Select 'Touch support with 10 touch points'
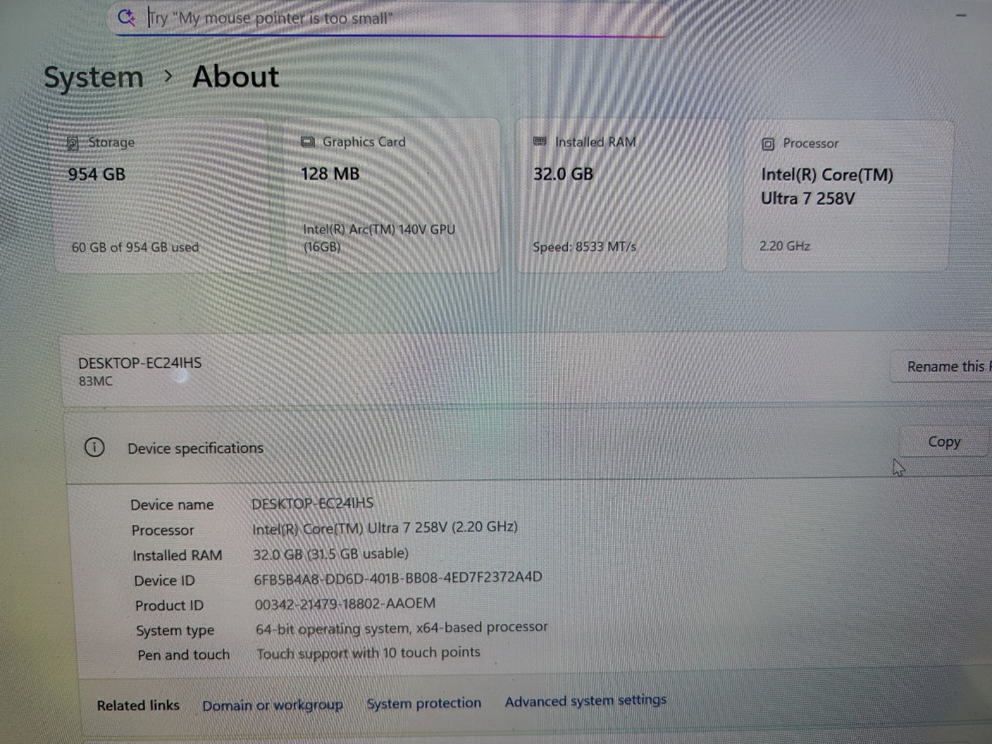Viewport: 992px width, 744px height. [x=368, y=653]
